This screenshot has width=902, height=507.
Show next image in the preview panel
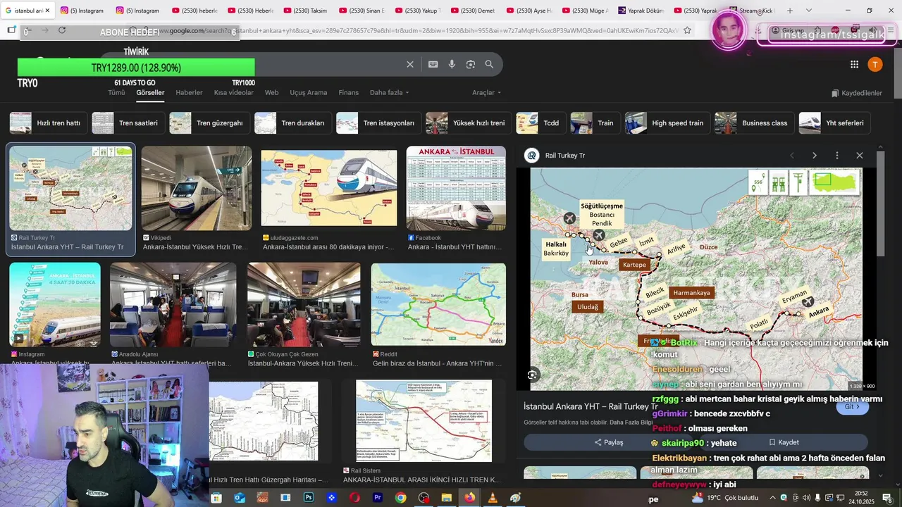[815, 156]
